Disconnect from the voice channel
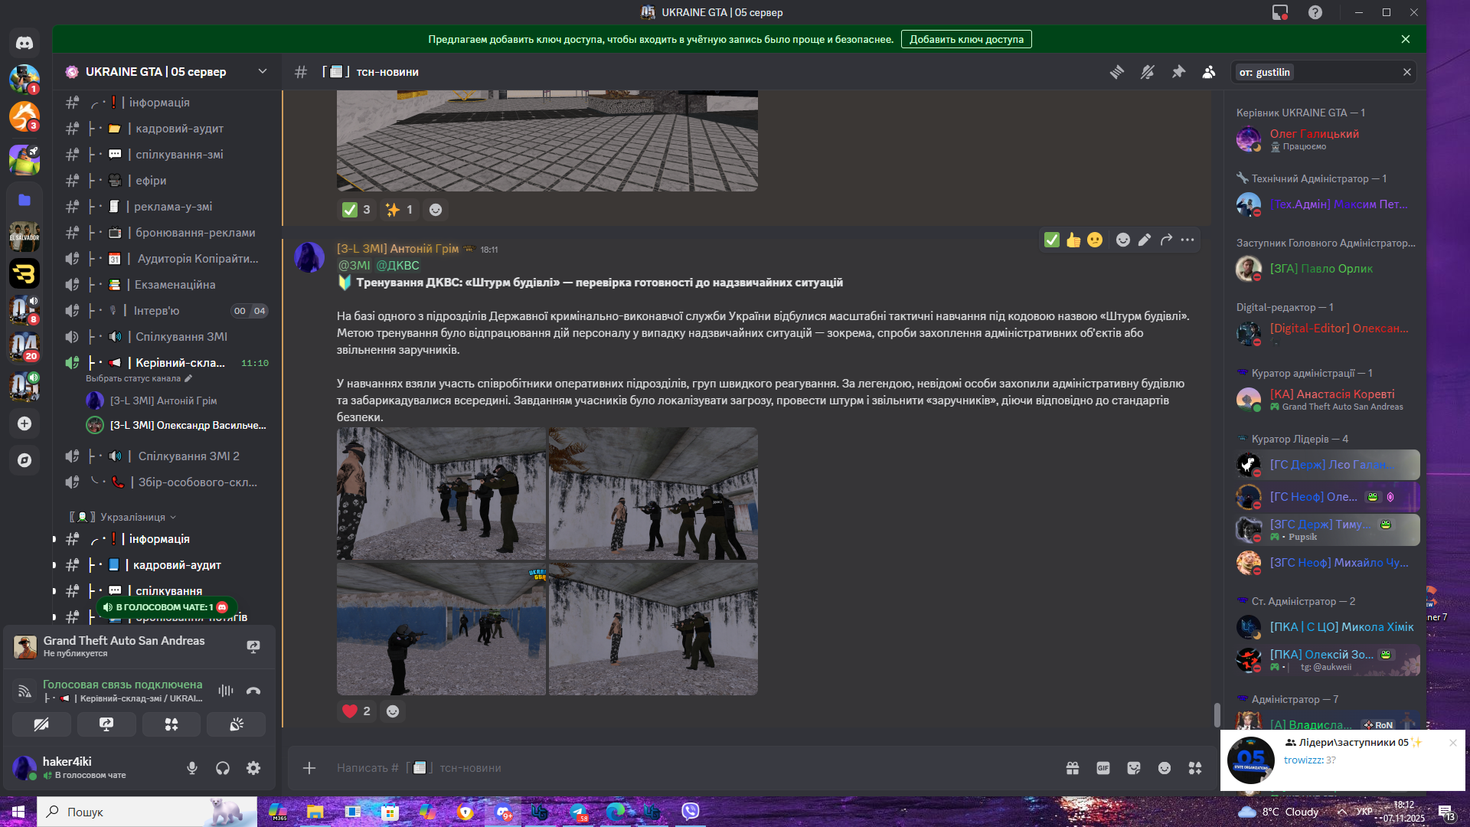1470x827 pixels. point(253,691)
